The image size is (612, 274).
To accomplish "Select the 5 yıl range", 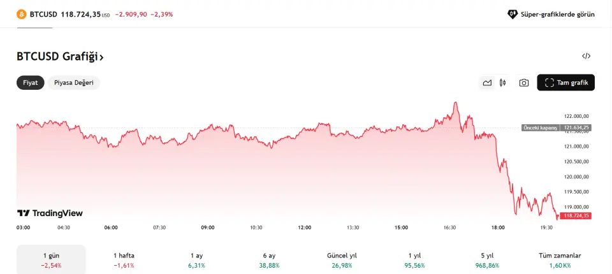I will click(x=487, y=259).
